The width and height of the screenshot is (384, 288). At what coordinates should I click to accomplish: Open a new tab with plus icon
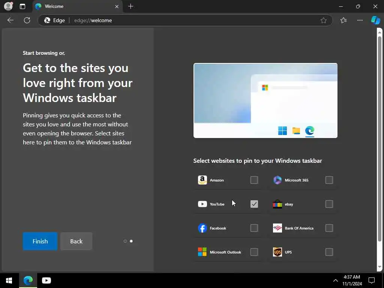tap(131, 6)
